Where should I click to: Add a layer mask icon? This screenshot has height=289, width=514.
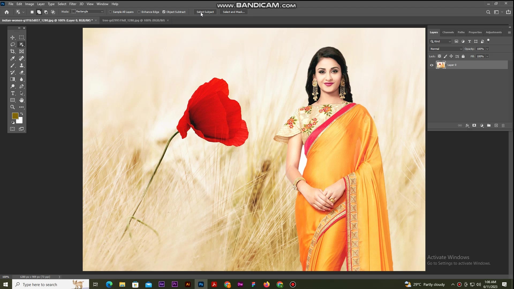(474, 126)
